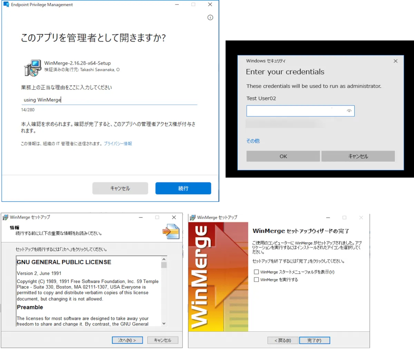Check the WinMerge を実行する option
This screenshot has width=414, height=349.
[x=256, y=280]
